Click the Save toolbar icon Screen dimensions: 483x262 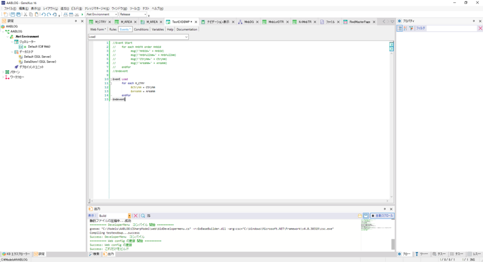click(13, 15)
